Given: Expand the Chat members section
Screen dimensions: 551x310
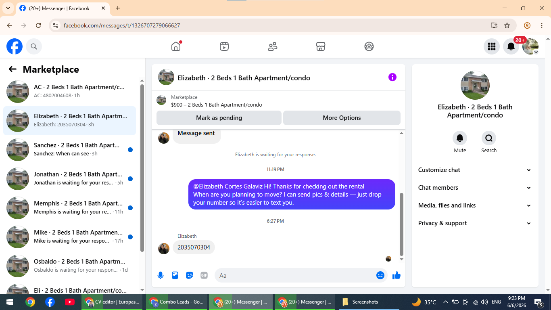Looking at the screenshot, I should [475, 188].
